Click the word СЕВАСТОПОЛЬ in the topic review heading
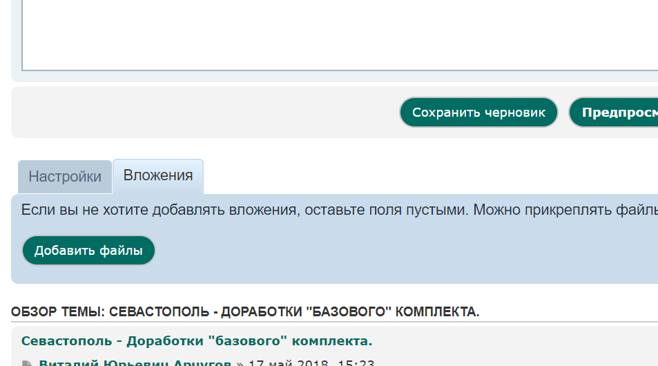Viewport: 658px width, 366px height. [x=158, y=312]
